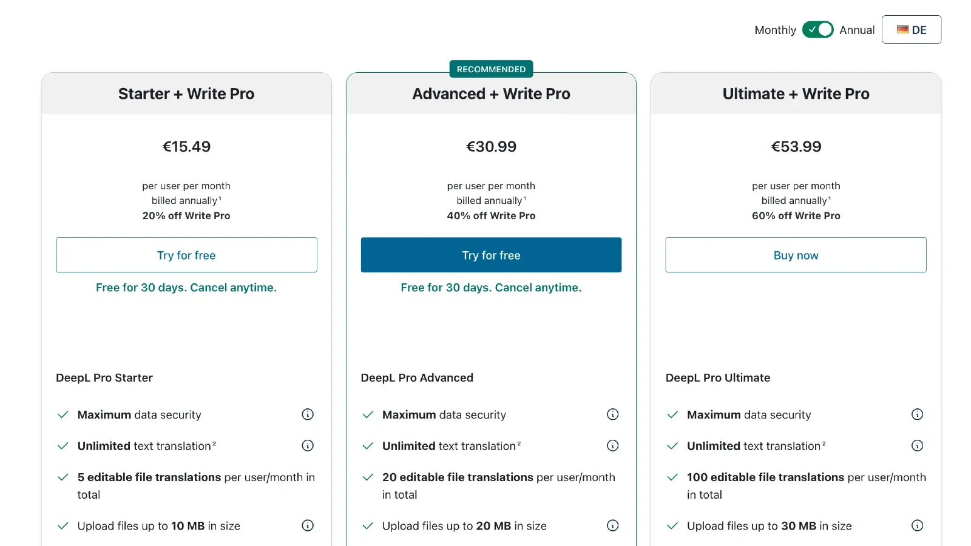The width and height of the screenshot is (971, 546).
Task: Click the German flag icon
Action: [903, 29]
